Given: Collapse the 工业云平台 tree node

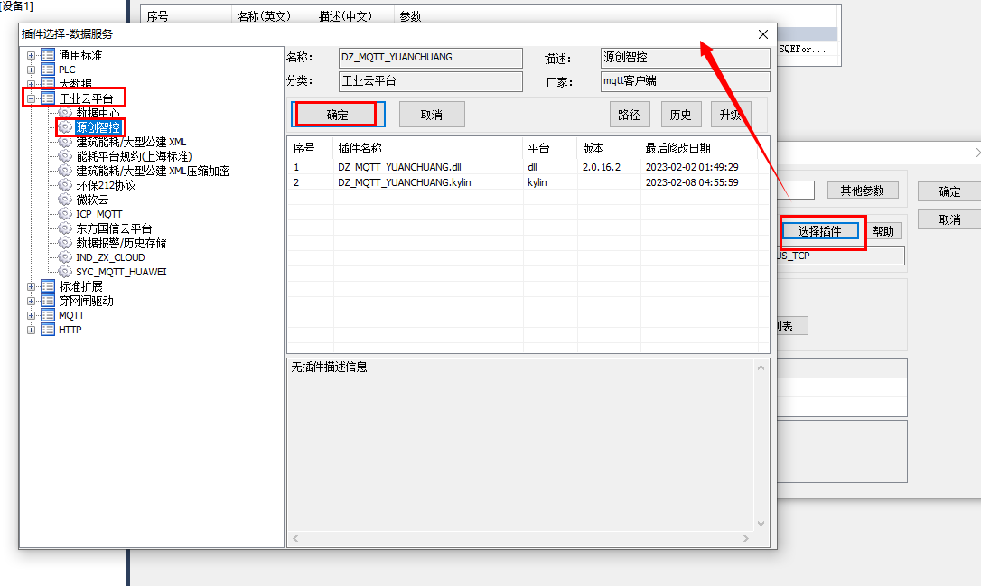Looking at the screenshot, I should pos(32,98).
